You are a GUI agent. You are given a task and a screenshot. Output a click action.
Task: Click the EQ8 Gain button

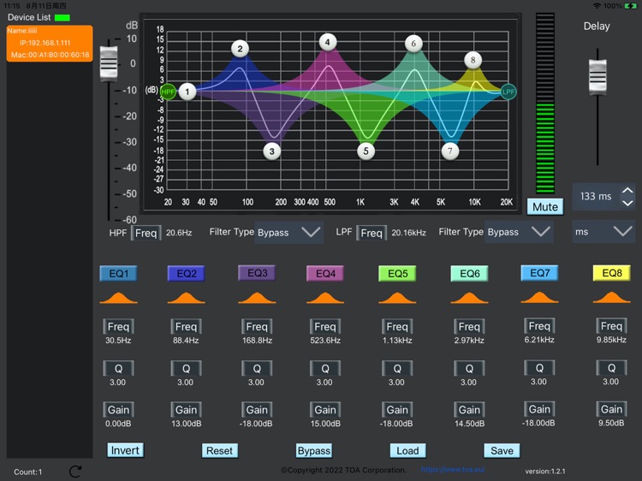coord(612,409)
